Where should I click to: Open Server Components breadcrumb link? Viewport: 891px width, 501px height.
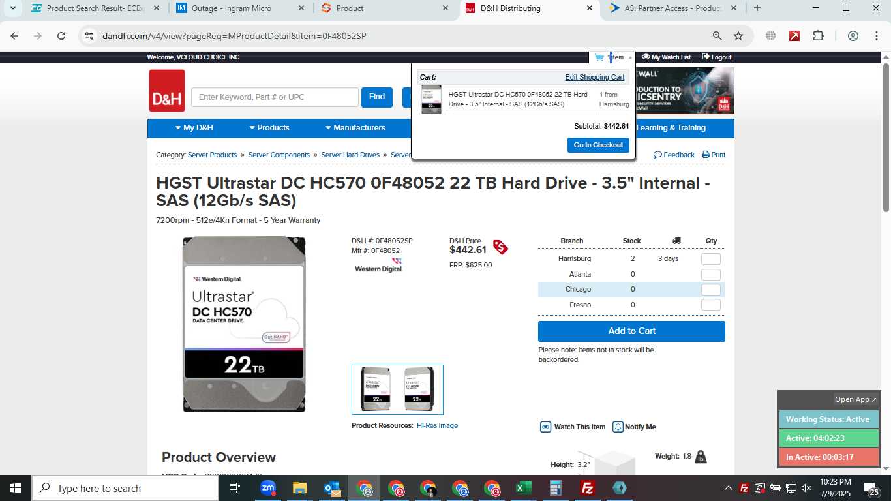point(279,155)
